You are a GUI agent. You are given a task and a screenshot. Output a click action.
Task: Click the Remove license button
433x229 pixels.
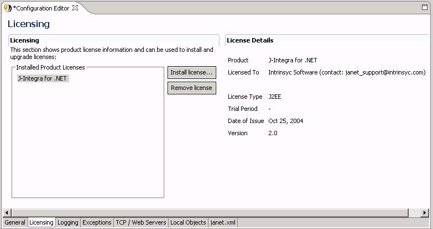coord(192,88)
